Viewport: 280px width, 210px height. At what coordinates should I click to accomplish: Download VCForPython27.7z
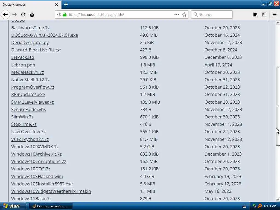pyautogui.click(x=30, y=139)
